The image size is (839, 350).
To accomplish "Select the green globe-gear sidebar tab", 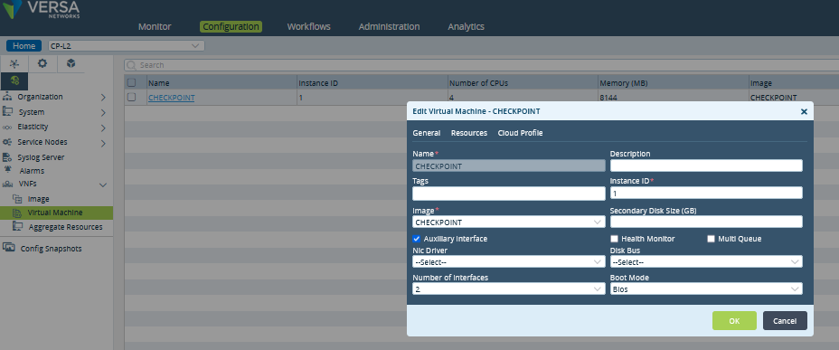I will (x=14, y=80).
